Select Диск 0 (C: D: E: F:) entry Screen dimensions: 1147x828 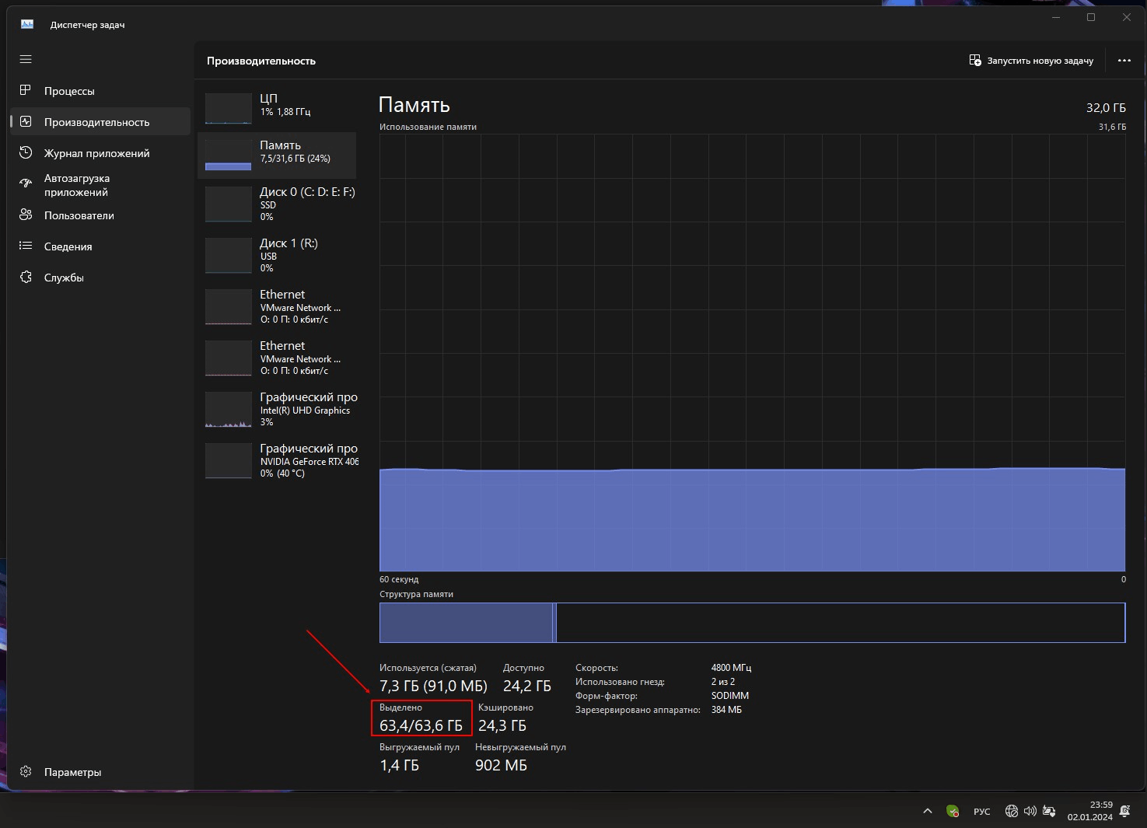tap(278, 204)
